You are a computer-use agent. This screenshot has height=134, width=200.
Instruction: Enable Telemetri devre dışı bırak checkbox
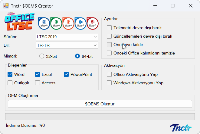[109, 28]
